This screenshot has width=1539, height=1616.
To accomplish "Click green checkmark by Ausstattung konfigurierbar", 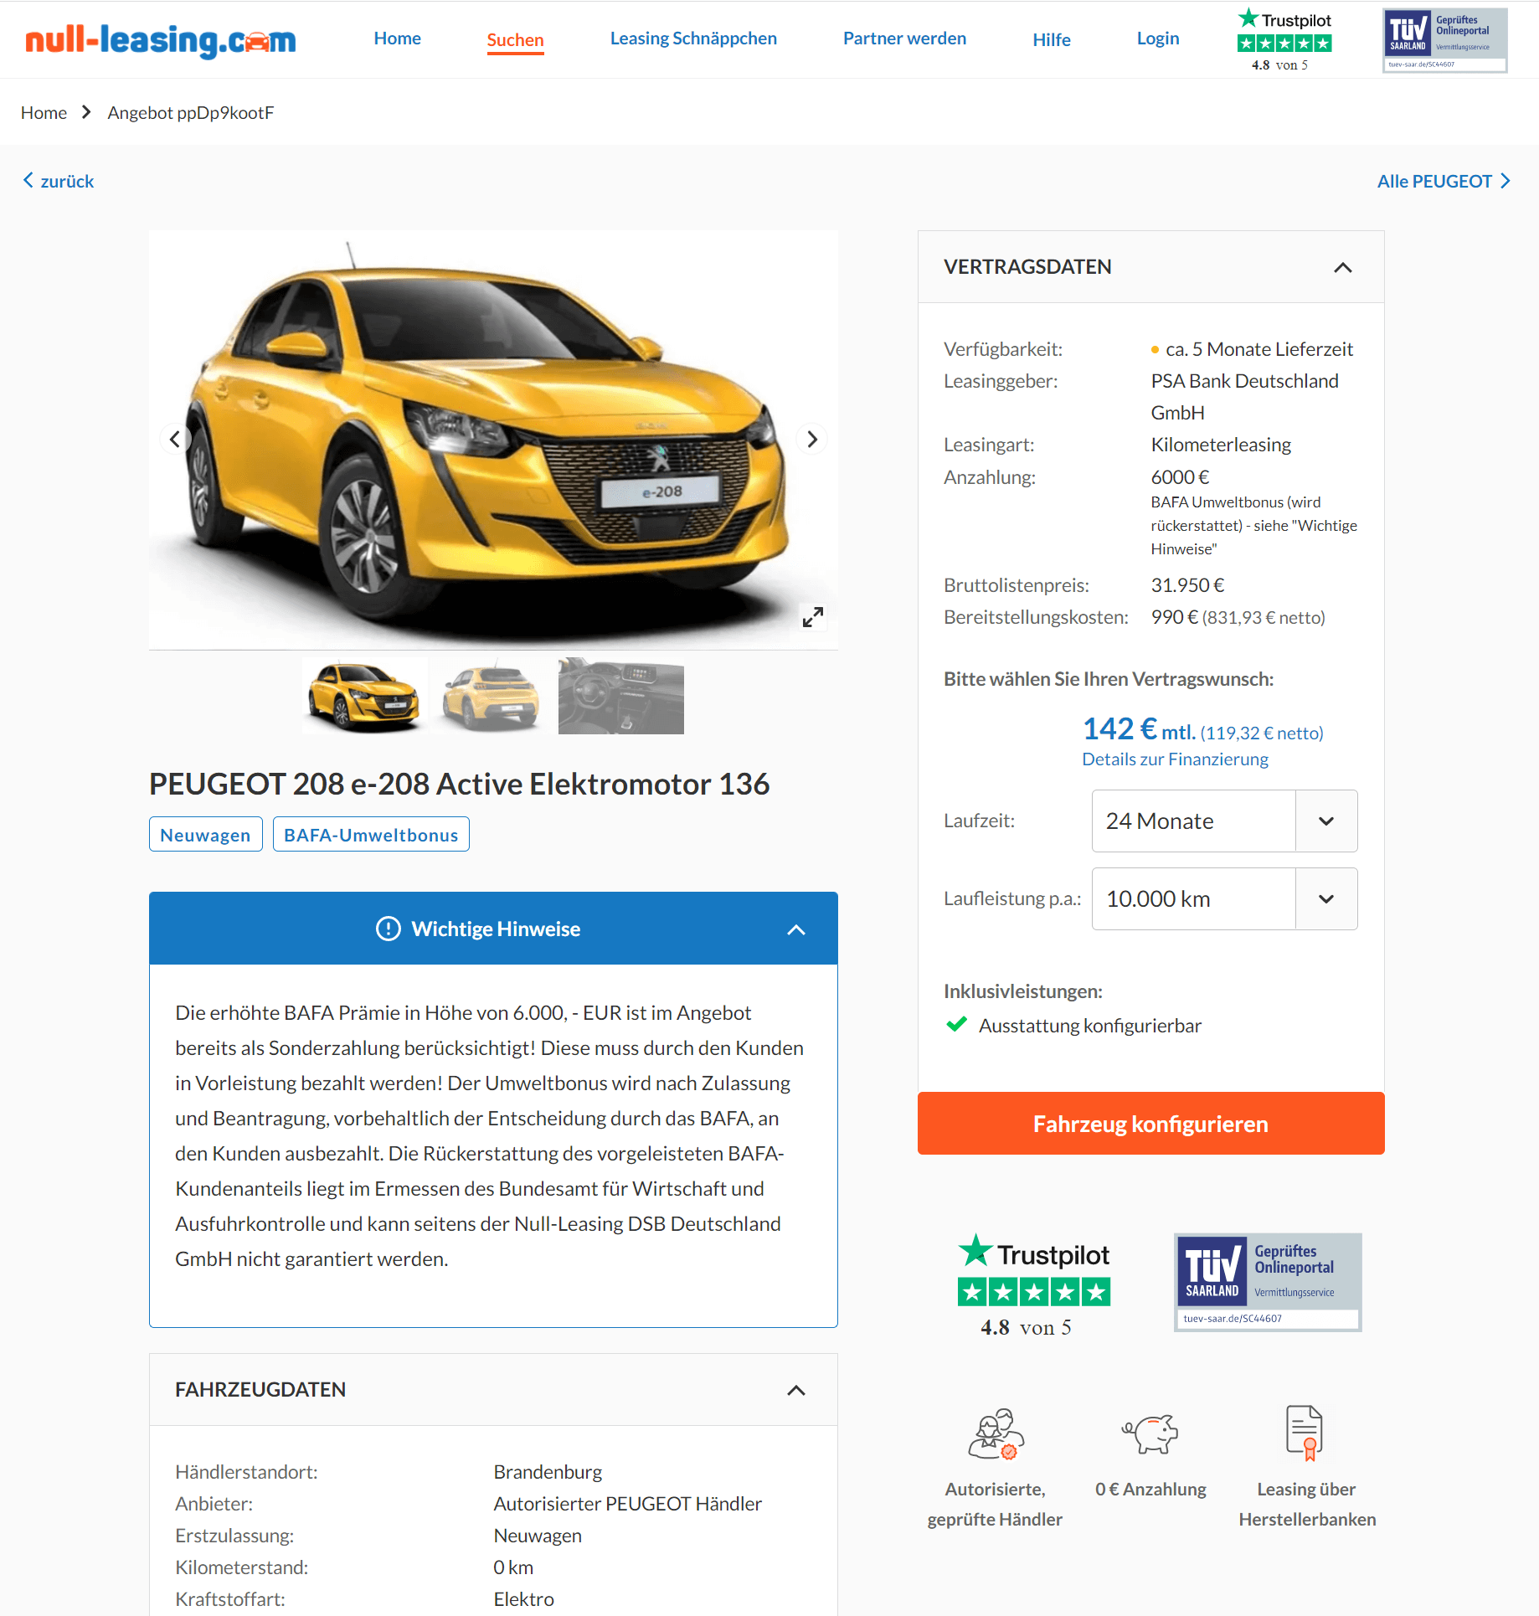I will [956, 1025].
